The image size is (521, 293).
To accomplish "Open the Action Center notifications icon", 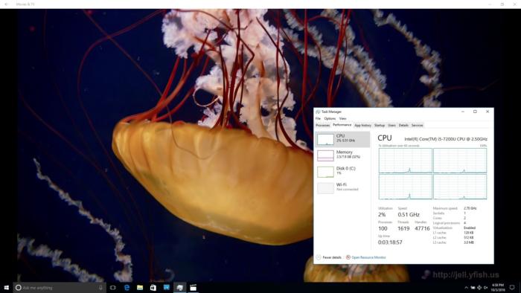I will (512, 288).
